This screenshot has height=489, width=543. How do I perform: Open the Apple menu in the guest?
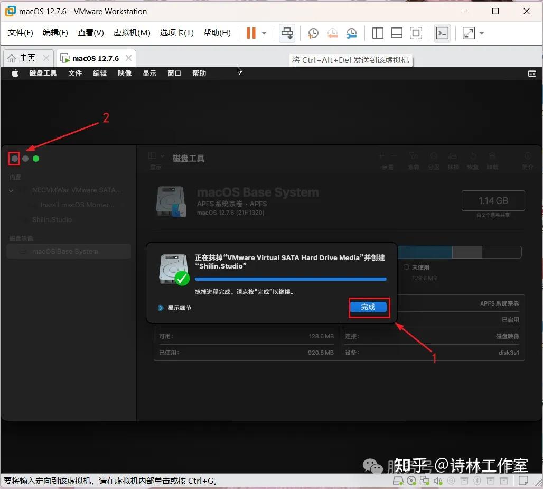click(15, 73)
